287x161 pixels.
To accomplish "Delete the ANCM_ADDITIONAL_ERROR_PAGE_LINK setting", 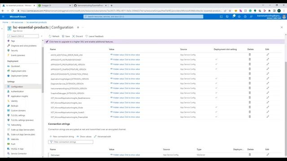I will [x=250, y=55].
